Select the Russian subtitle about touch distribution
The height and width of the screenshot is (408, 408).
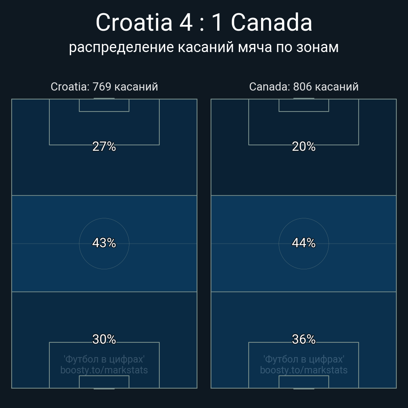(204, 47)
